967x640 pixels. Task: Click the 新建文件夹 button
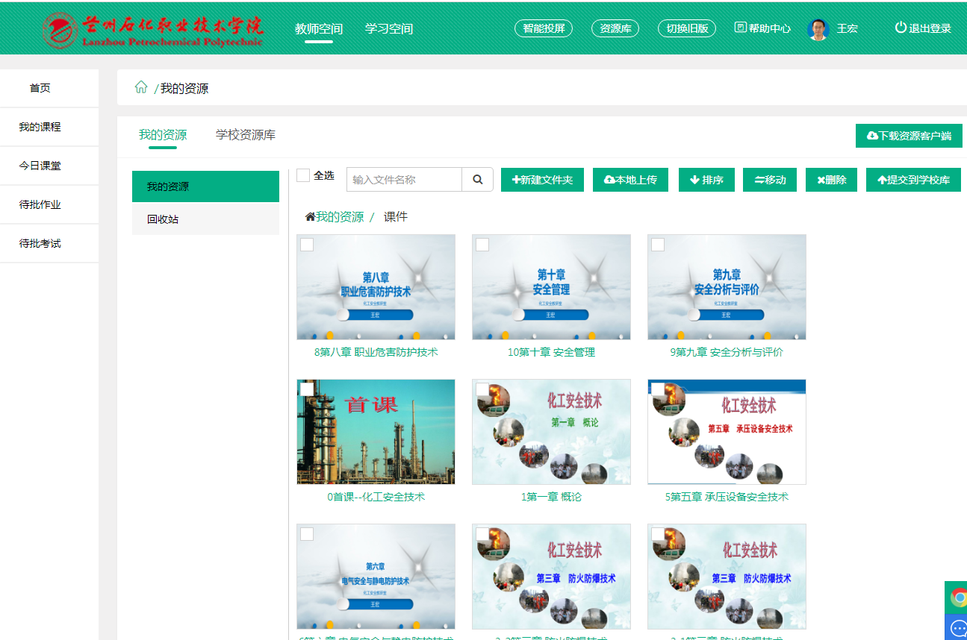point(542,180)
